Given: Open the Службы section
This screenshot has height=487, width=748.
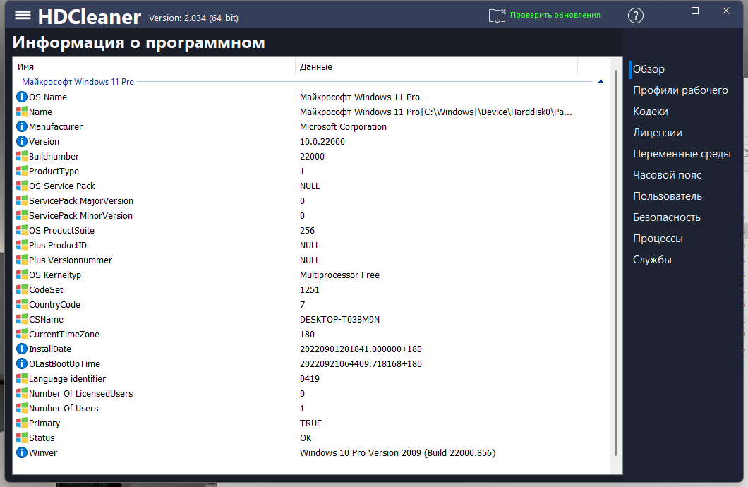Looking at the screenshot, I should 652,260.
